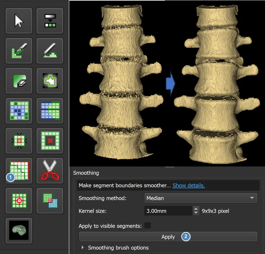The height and width of the screenshot is (254, 265).
Task: Open the Mask volume brain icon
Action: [19, 230]
